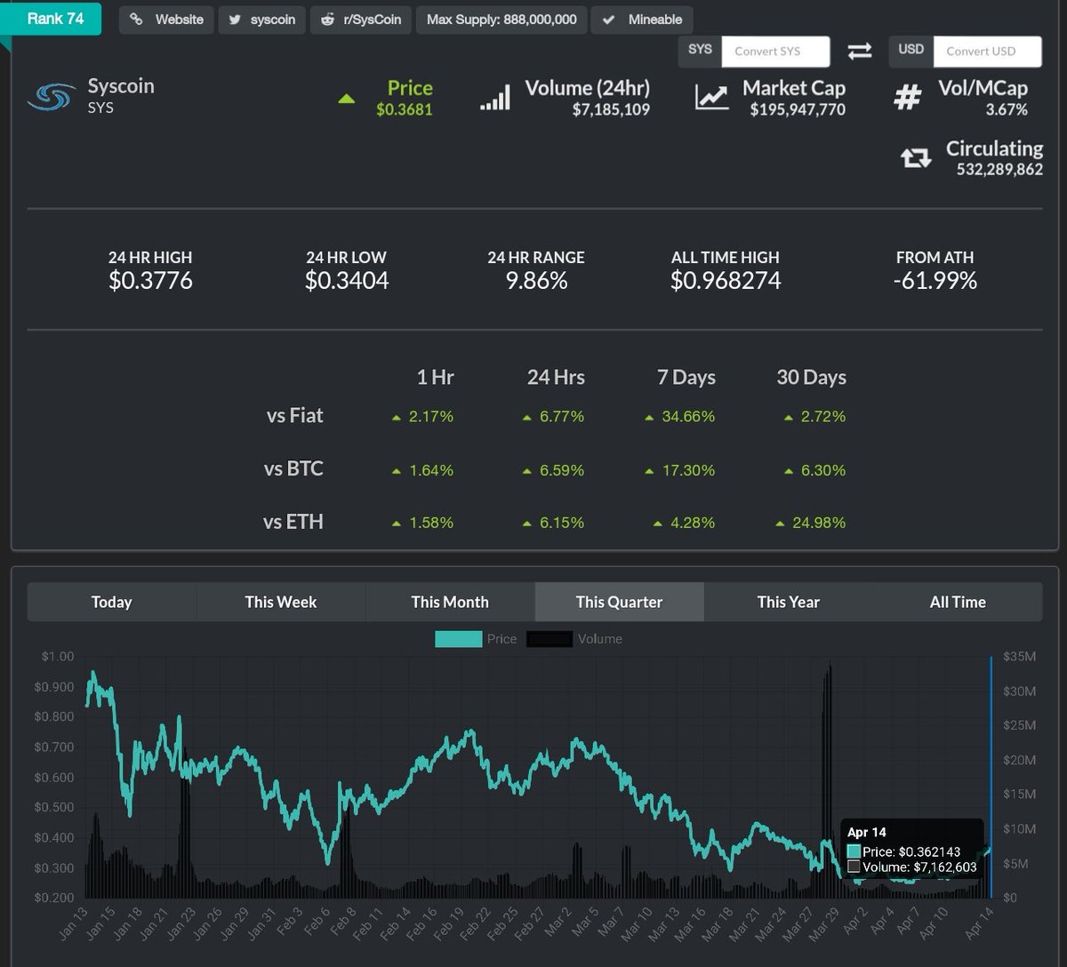This screenshot has width=1067, height=967.
Task: Click the Market Cap chart icon
Action: tap(712, 97)
